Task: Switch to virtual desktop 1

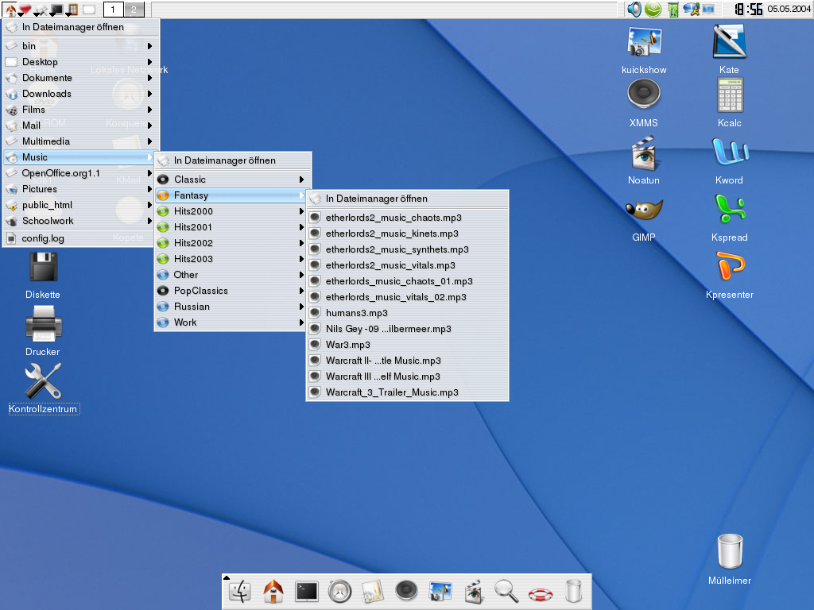Action: [x=113, y=9]
